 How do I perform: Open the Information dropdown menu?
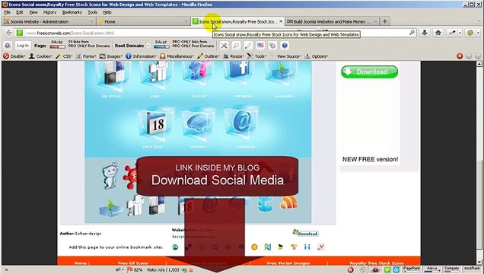(141, 56)
